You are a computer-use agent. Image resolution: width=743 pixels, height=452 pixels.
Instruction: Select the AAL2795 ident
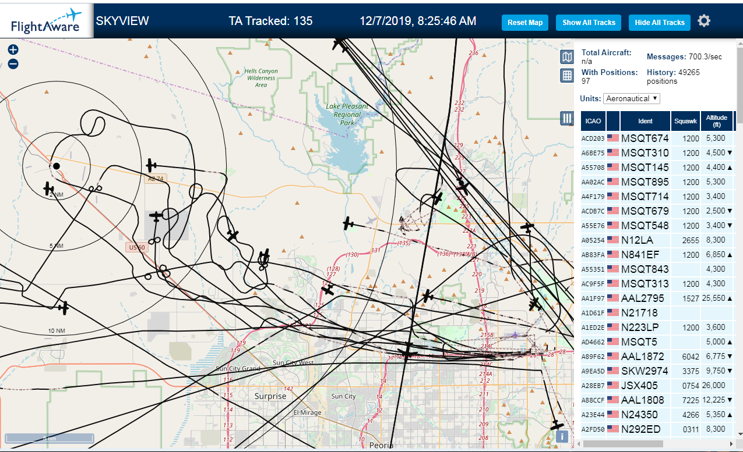(643, 298)
